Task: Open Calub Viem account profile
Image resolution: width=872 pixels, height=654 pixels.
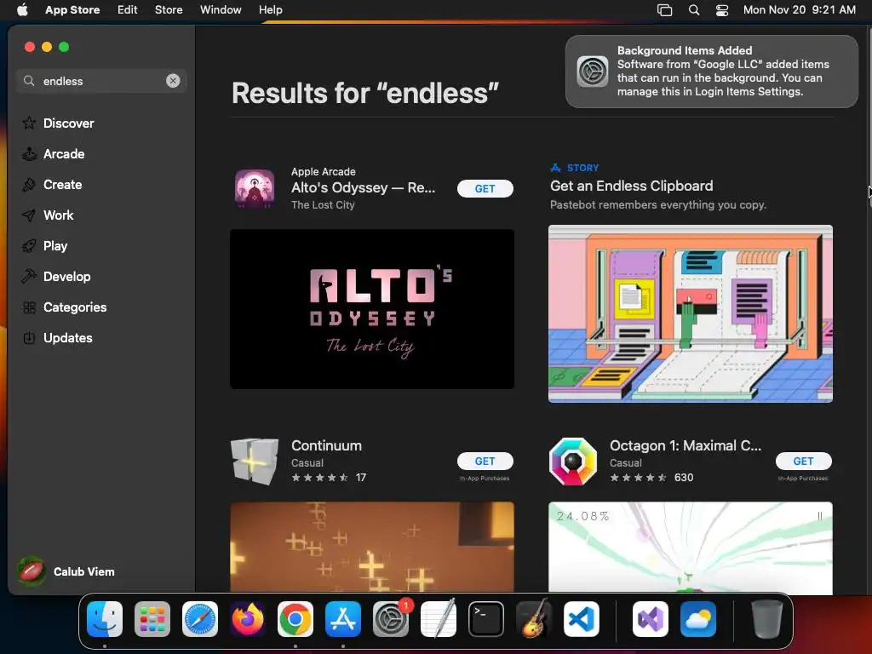Action: (x=66, y=571)
